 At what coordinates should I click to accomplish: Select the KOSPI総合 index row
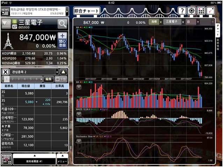click(x=34, y=53)
